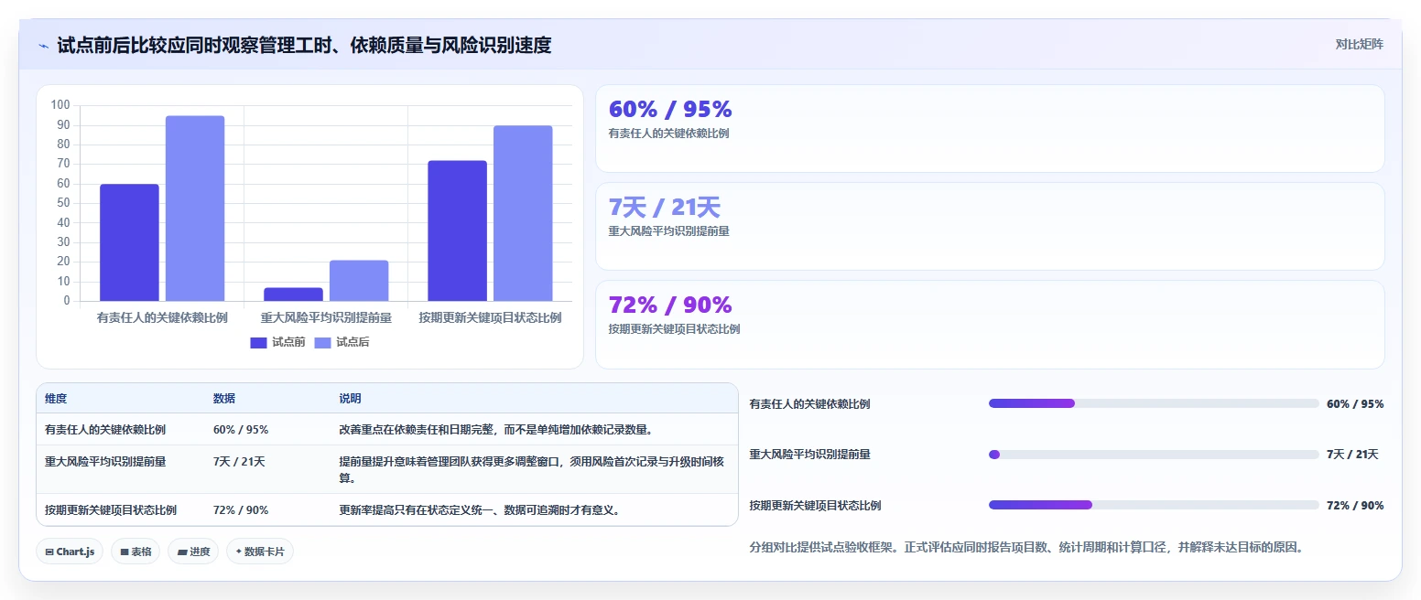Click the progress bar for 重大风险平均识别提前量
The image size is (1421, 600).
[1154, 455]
